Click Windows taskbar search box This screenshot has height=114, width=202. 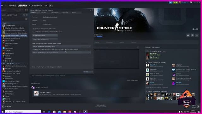(x=23, y=112)
